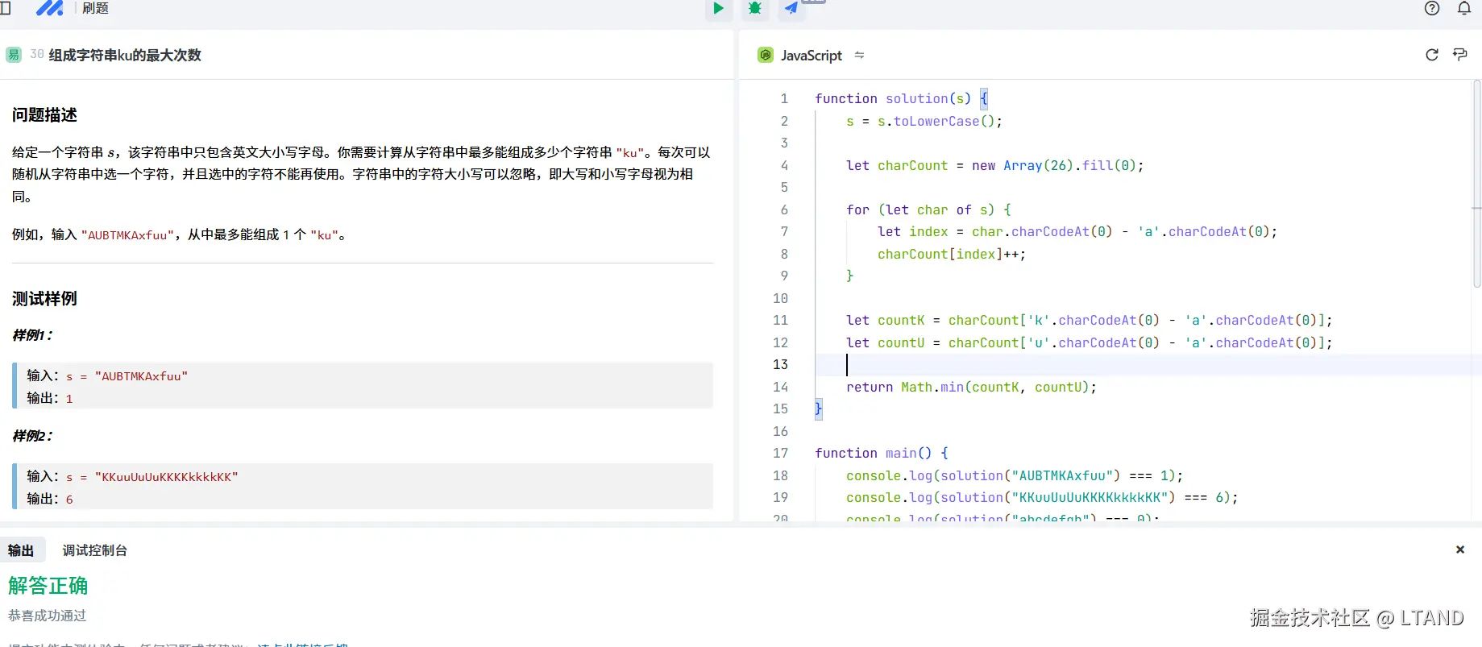The width and height of the screenshot is (1482, 647).
Task: Click the MarsCode logo icon
Action: (50, 9)
